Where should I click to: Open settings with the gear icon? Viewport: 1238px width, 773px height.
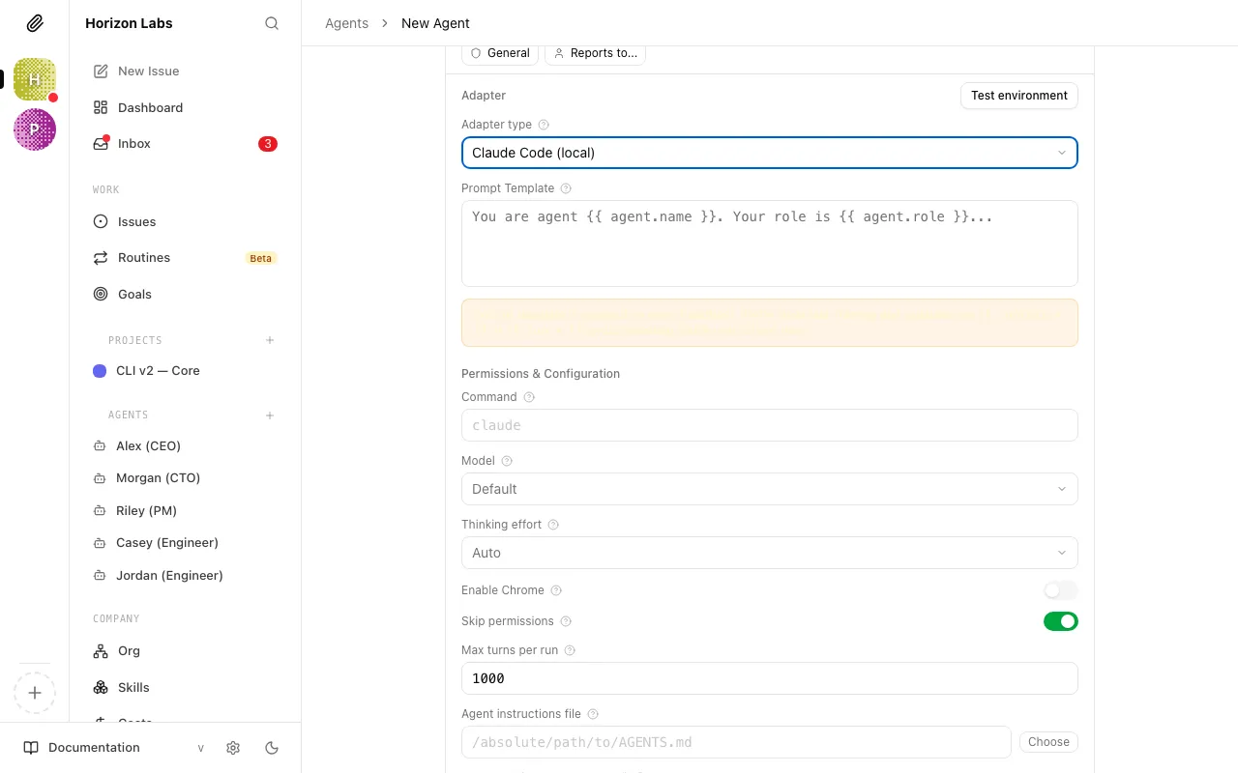point(233,748)
